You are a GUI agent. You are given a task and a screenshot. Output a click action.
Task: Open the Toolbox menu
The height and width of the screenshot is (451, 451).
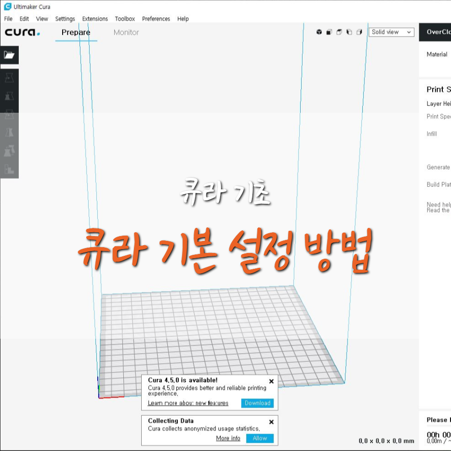[x=125, y=19]
